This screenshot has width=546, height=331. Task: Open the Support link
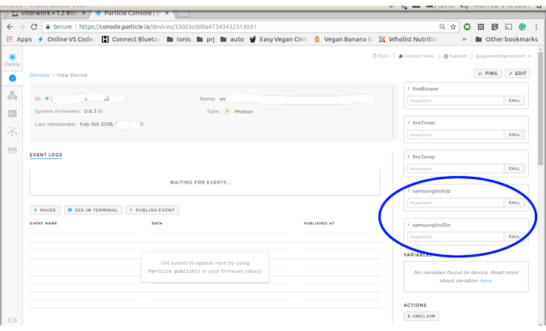[x=455, y=56]
